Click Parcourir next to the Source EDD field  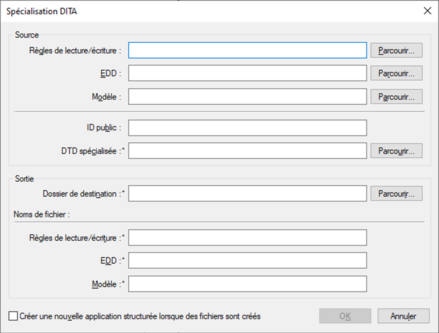(396, 73)
